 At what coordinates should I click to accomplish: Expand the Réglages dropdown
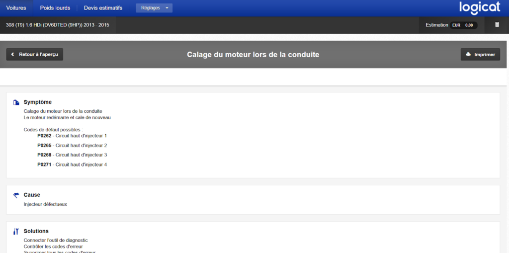[x=154, y=8]
